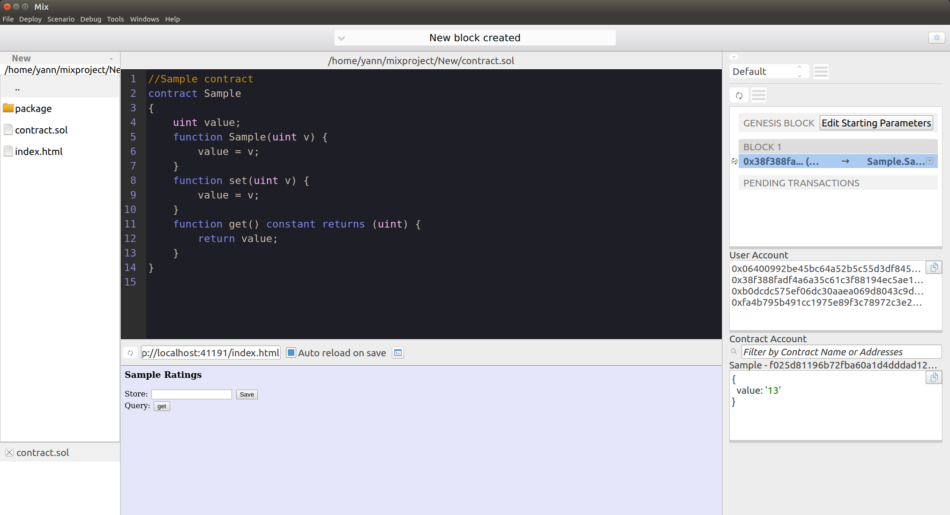Click the web preview reload icon

click(x=130, y=353)
